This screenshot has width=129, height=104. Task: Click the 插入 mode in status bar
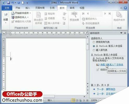pyautogui.click(x=50, y=100)
